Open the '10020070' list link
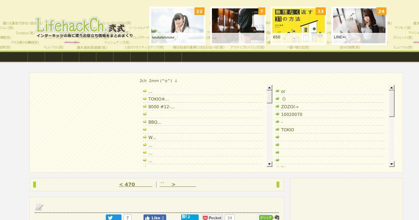This screenshot has height=220, width=419. tap(292, 114)
